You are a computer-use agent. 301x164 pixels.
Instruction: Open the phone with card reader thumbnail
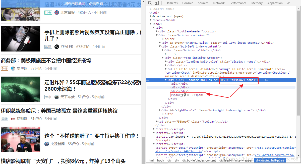click(x=21, y=39)
